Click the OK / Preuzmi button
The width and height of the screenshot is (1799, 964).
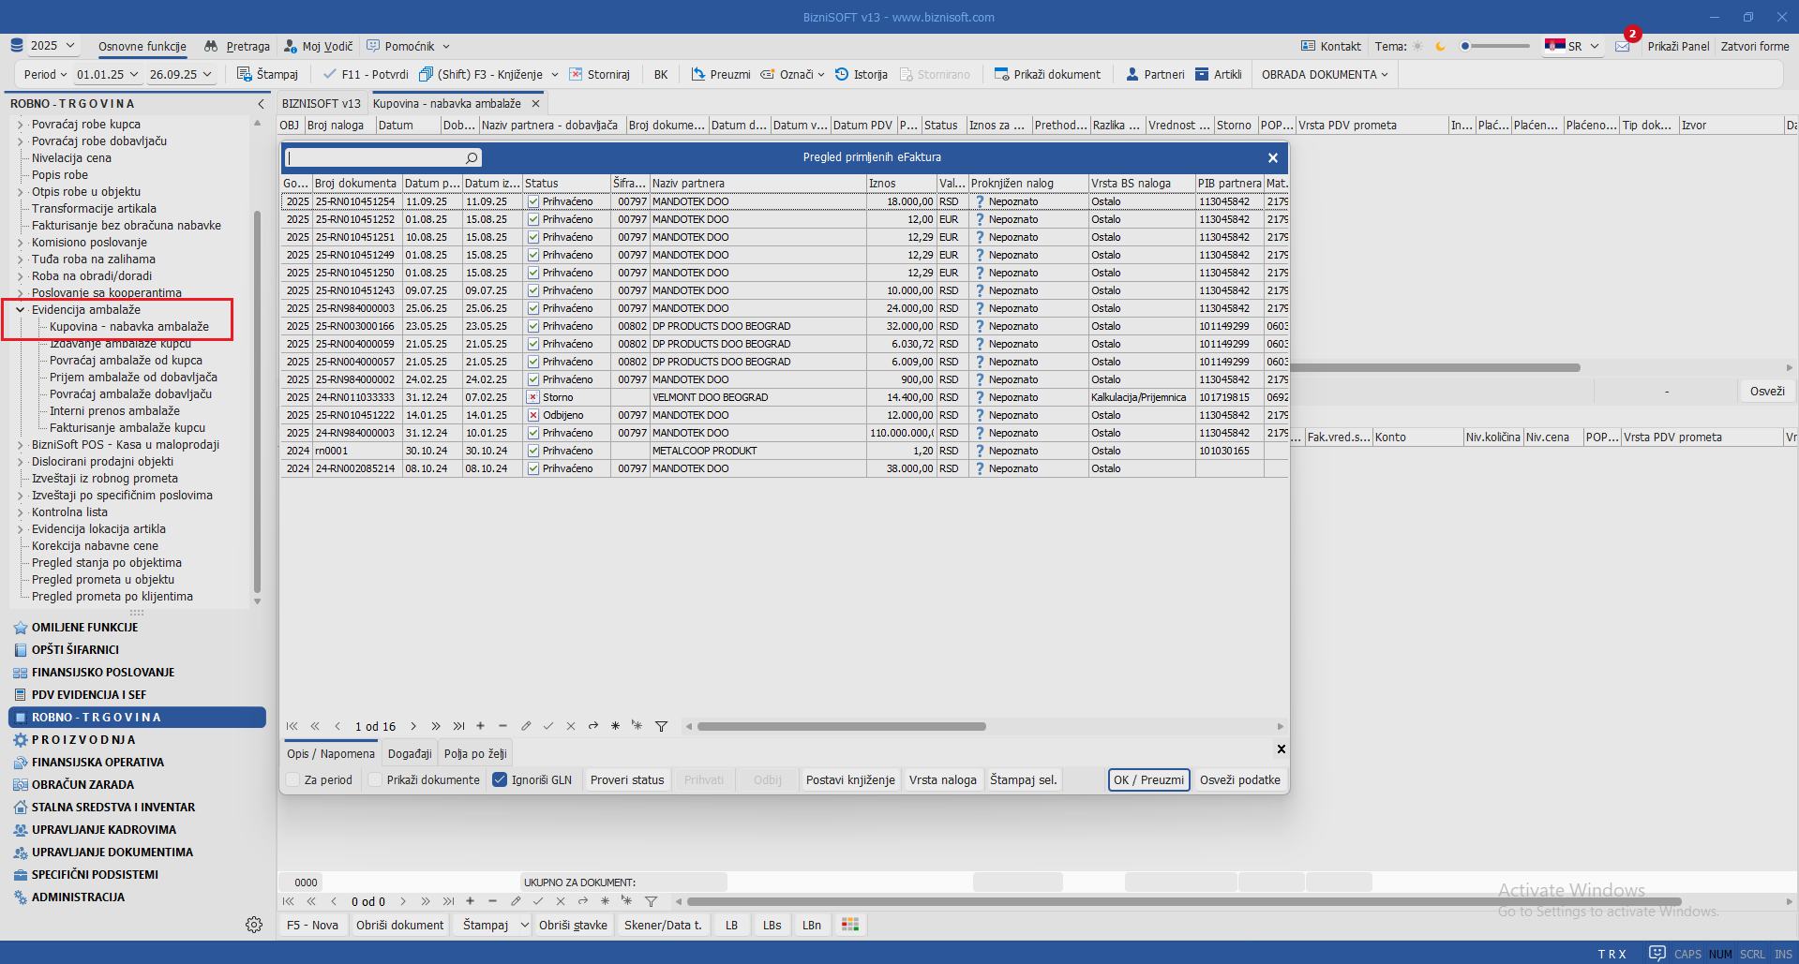click(1148, 779)
